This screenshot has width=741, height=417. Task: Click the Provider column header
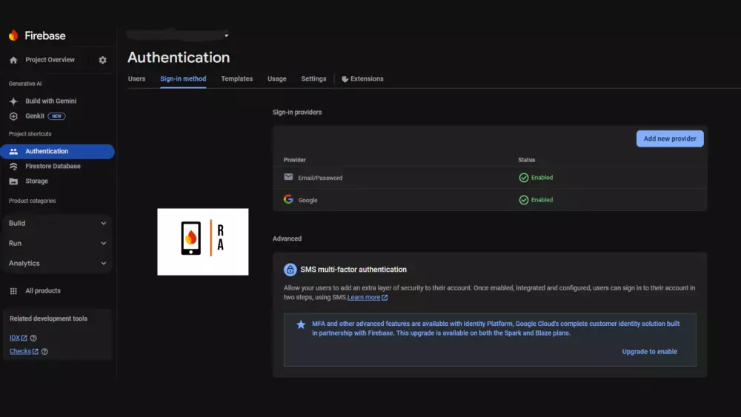pos(294,160)
